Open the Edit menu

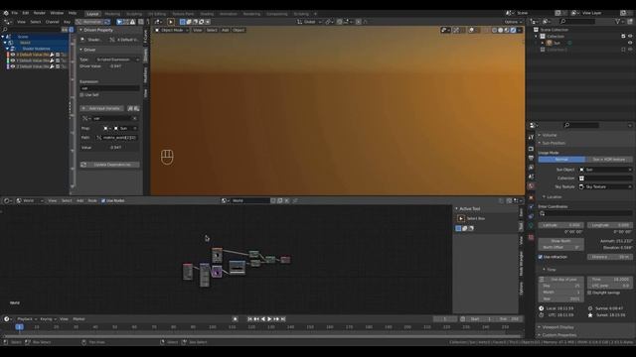(x=26, y=13)
